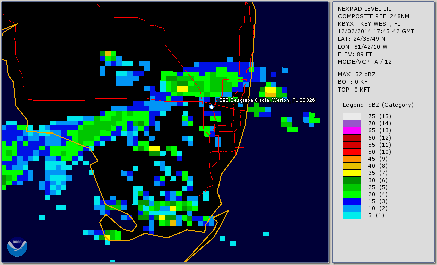Screen dimensions: 437x265
Task: Click the Seagrape Circle address label
Action: click(266, 100)
